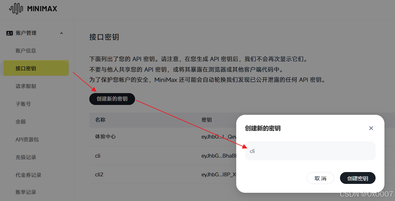
Task: Open 账单记录 in the sidebar
Action: (x=26, y=192)
